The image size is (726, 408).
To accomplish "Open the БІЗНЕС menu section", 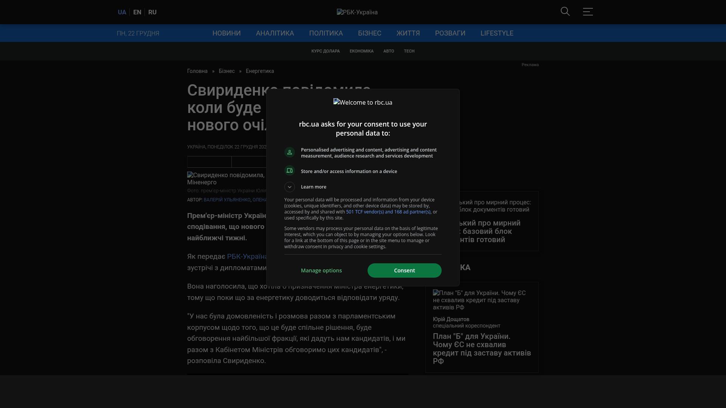I will [x=369, y=33].
